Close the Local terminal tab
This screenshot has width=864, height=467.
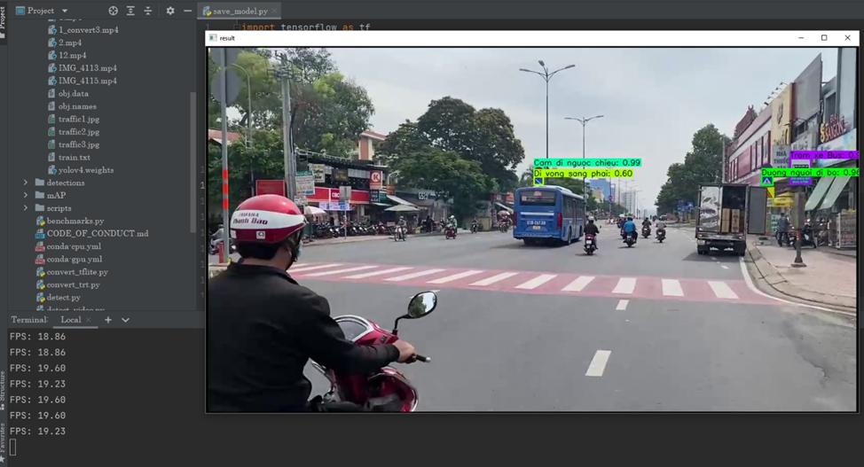tap(88, 320)
